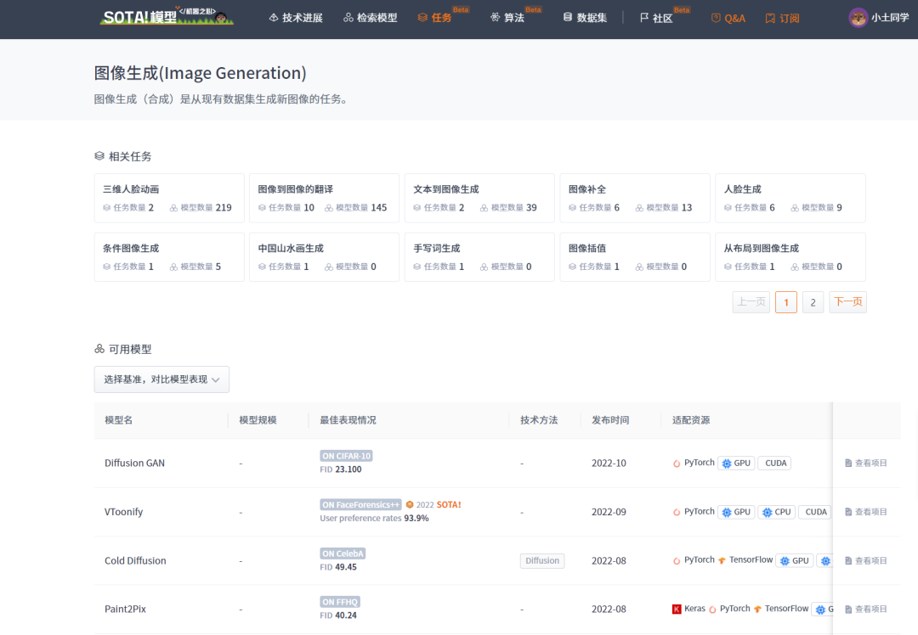
Task: Open the 技术进展 navigation menu
Action: point(295,17)
